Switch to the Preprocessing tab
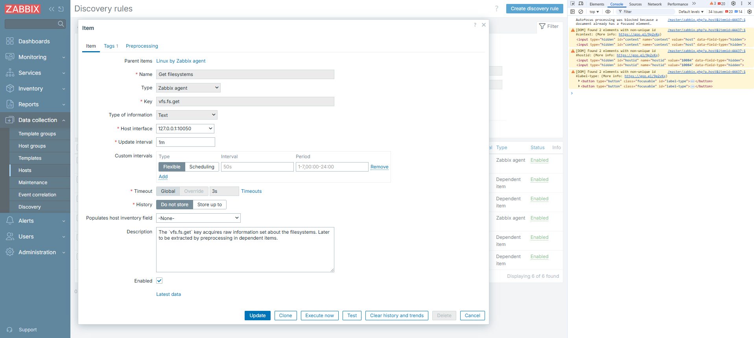 [x=142, y=46]
